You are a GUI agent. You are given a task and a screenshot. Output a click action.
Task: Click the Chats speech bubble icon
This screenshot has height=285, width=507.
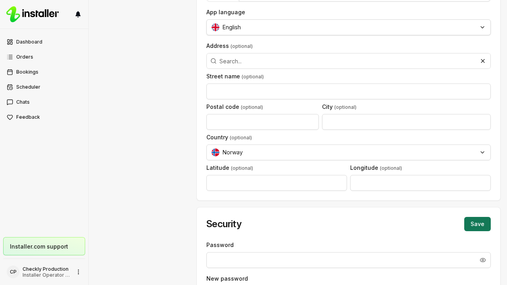(x=10, y=102)
